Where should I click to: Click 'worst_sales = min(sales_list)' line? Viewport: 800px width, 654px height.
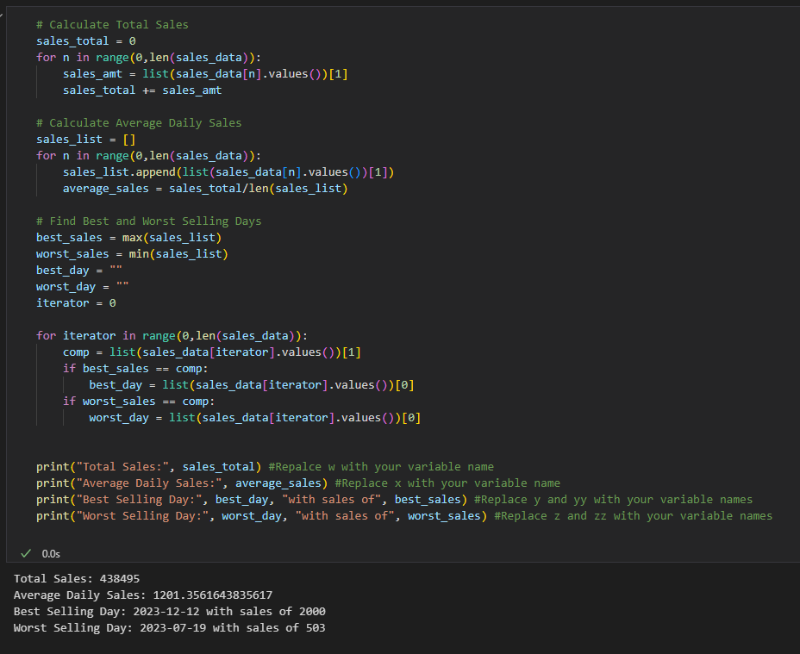(x=132, y=253)
